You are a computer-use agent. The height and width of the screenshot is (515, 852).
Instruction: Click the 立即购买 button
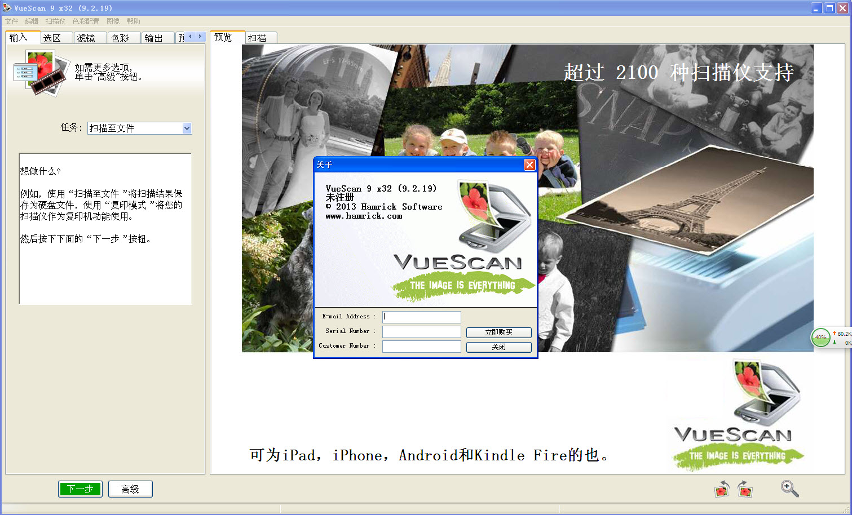point(499,332)
